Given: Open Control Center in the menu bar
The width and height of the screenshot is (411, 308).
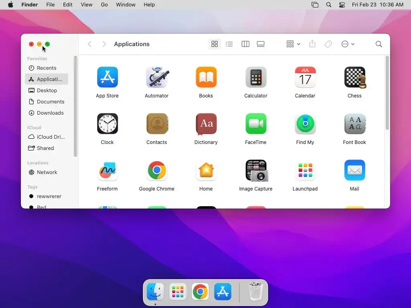Looking at the screenshot, I should tap(342, 5).
